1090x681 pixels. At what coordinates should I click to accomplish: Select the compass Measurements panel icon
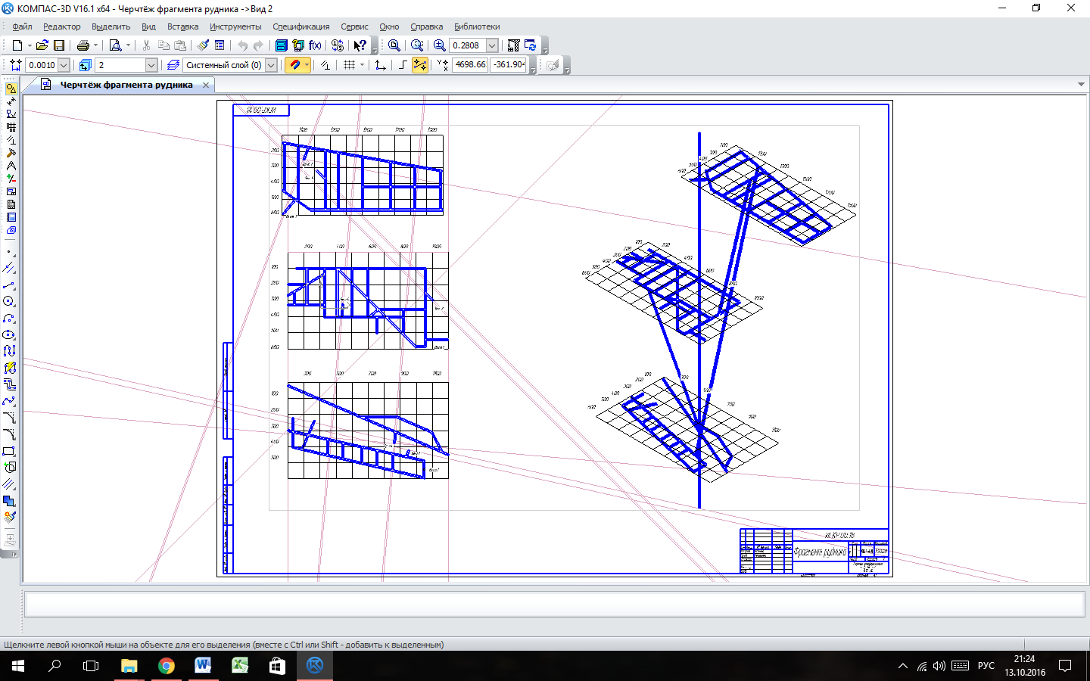11,166
